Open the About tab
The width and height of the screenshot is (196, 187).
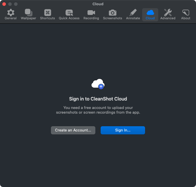(x=186, y=15)
